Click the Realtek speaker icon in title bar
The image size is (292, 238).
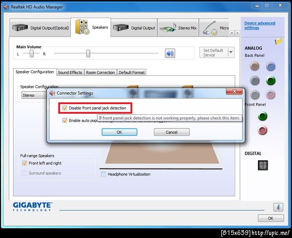(x=6, y=7)
